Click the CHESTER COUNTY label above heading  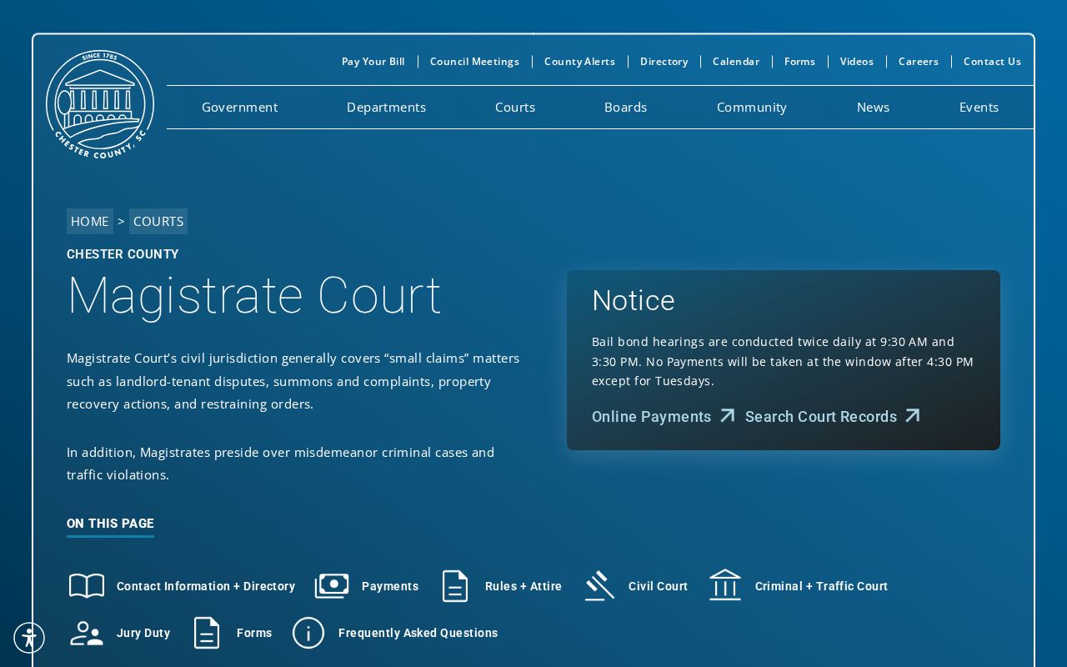(x=123, y=254)
